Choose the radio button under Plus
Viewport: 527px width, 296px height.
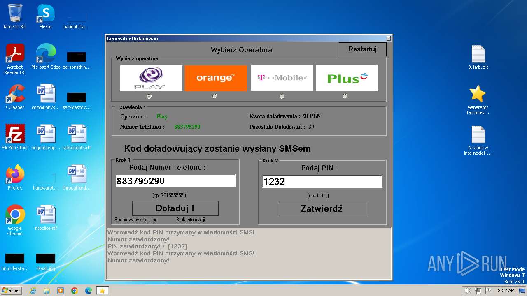(345, 96)
